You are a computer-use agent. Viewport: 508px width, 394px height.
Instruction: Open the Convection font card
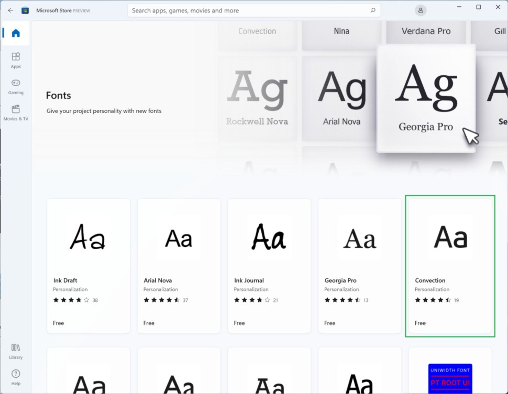[x=450, y=265]
